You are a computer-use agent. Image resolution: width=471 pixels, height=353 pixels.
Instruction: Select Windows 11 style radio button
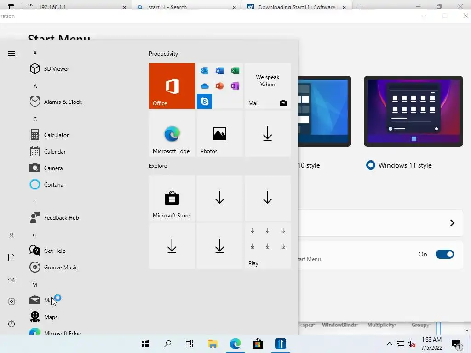point(371,165)
